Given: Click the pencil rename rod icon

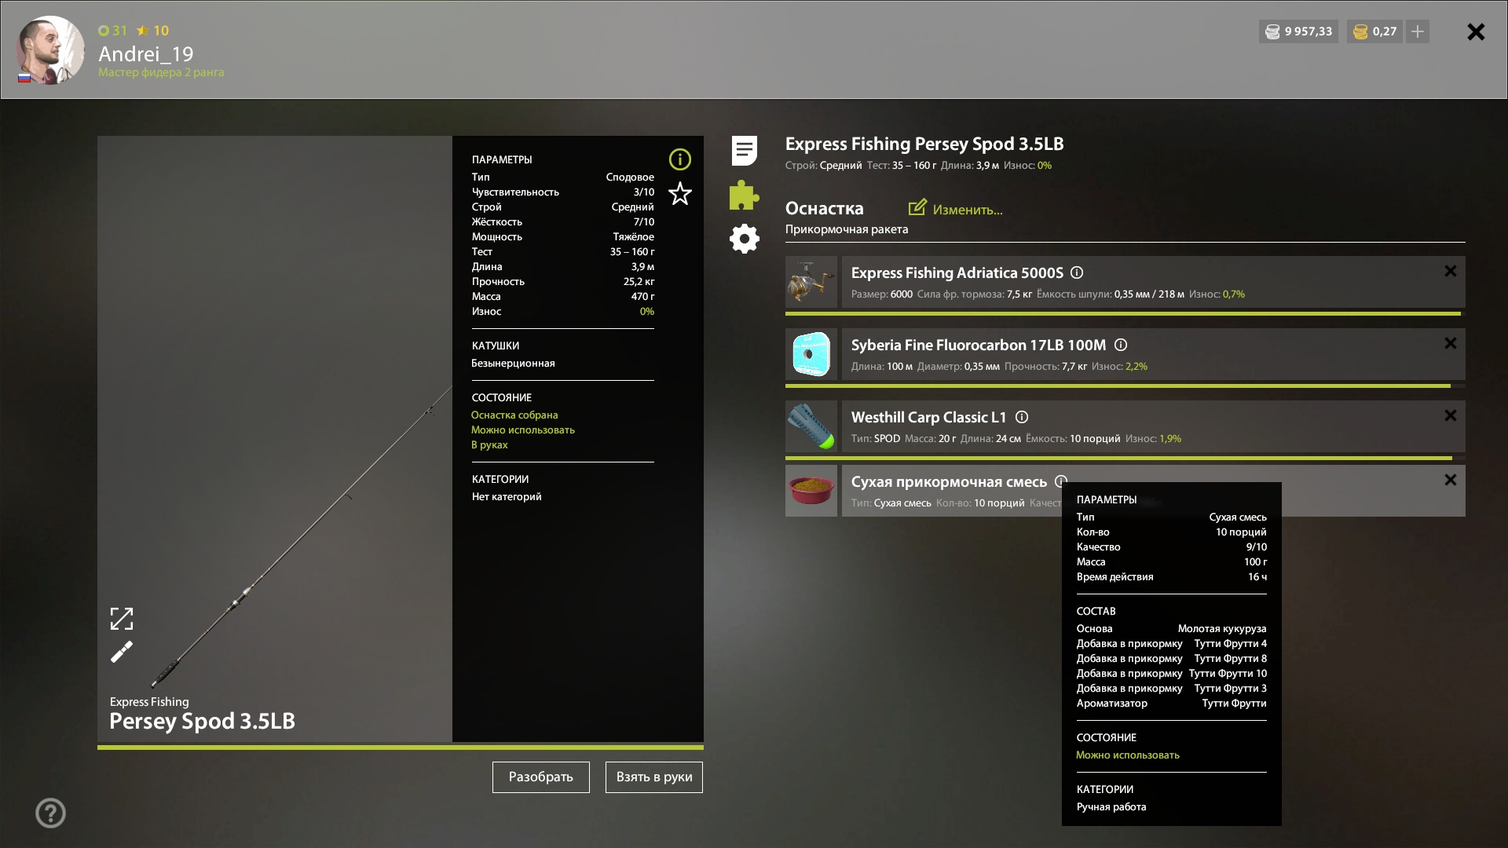Looking at the screenshot, I should coord(122,652).
